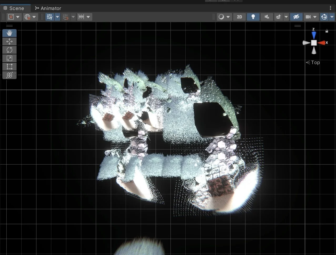Viewport: 336px width, 255px height.
Task: Expand the gizmos options dropdown arrow
Action: click(332, 17)
